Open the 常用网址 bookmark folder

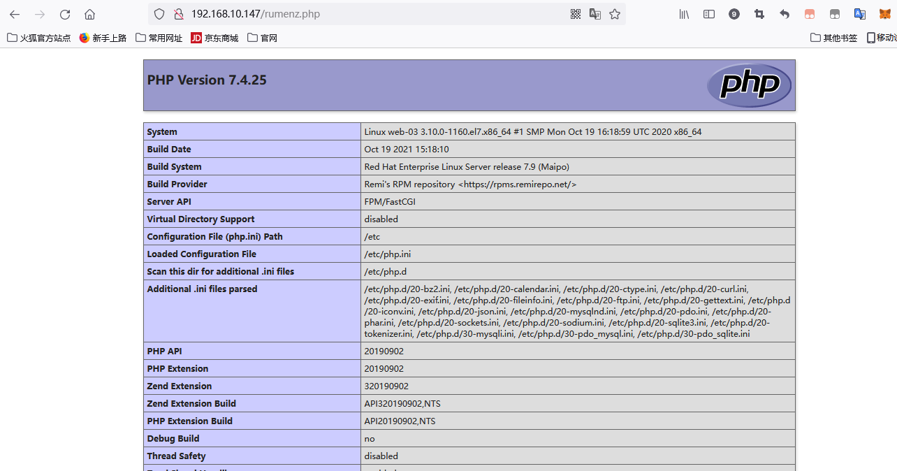[159, 38]
